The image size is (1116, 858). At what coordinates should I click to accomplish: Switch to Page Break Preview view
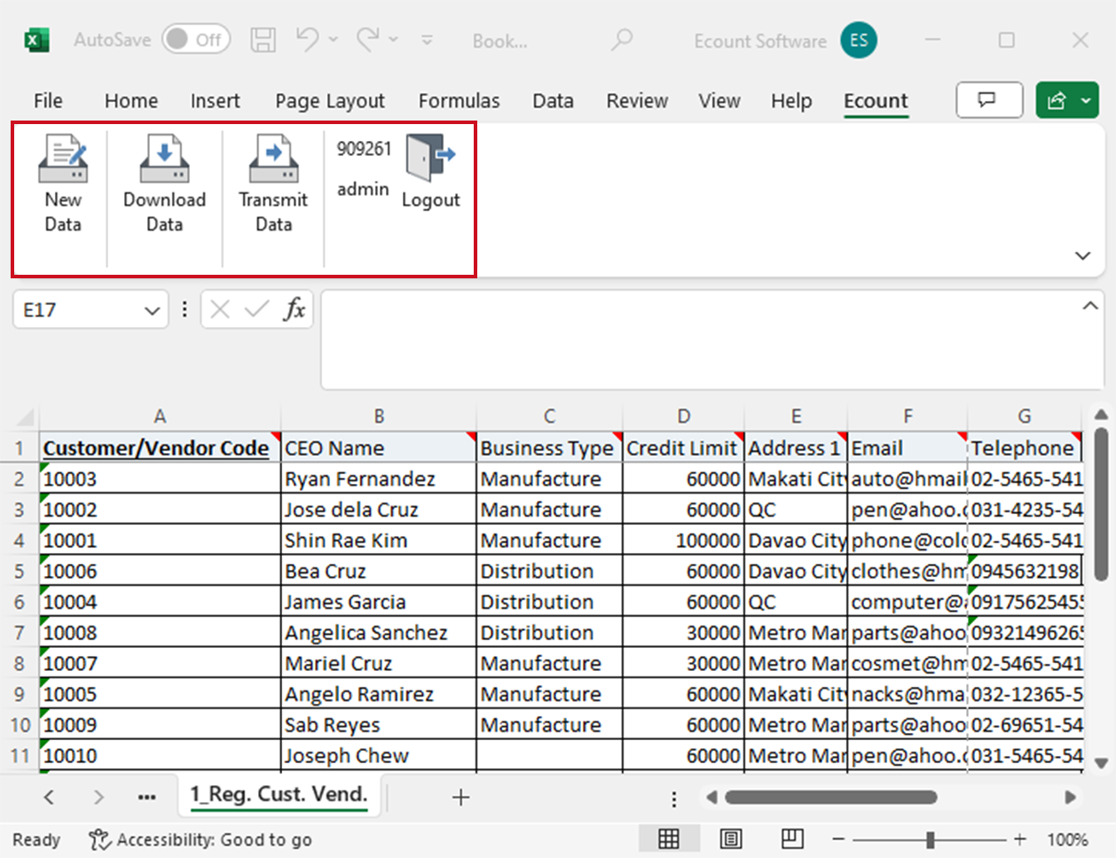792,838
